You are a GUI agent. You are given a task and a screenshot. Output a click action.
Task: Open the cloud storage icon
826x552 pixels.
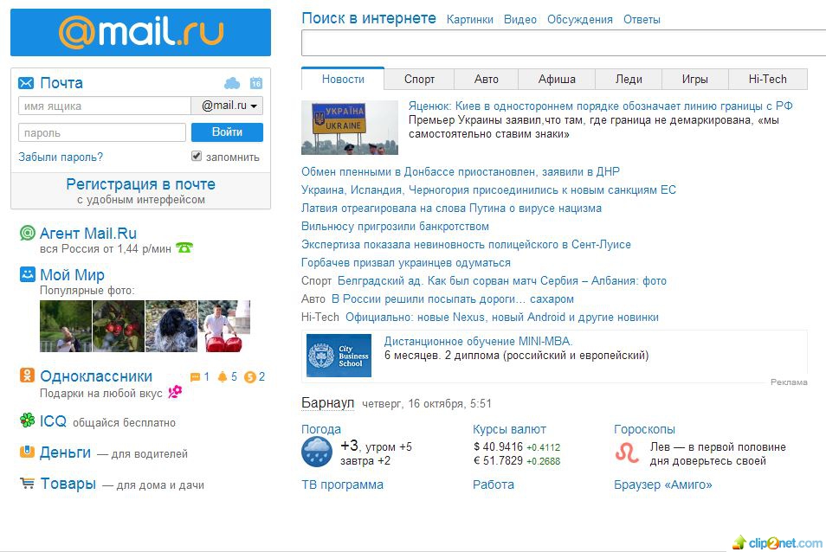pos(232,83)
